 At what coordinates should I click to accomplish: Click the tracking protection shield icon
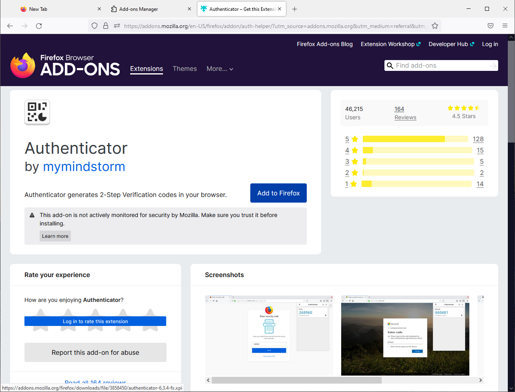point(95,26)
